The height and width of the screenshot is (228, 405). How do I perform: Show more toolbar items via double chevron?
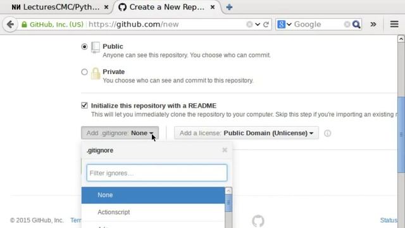[x=373, y=24]
